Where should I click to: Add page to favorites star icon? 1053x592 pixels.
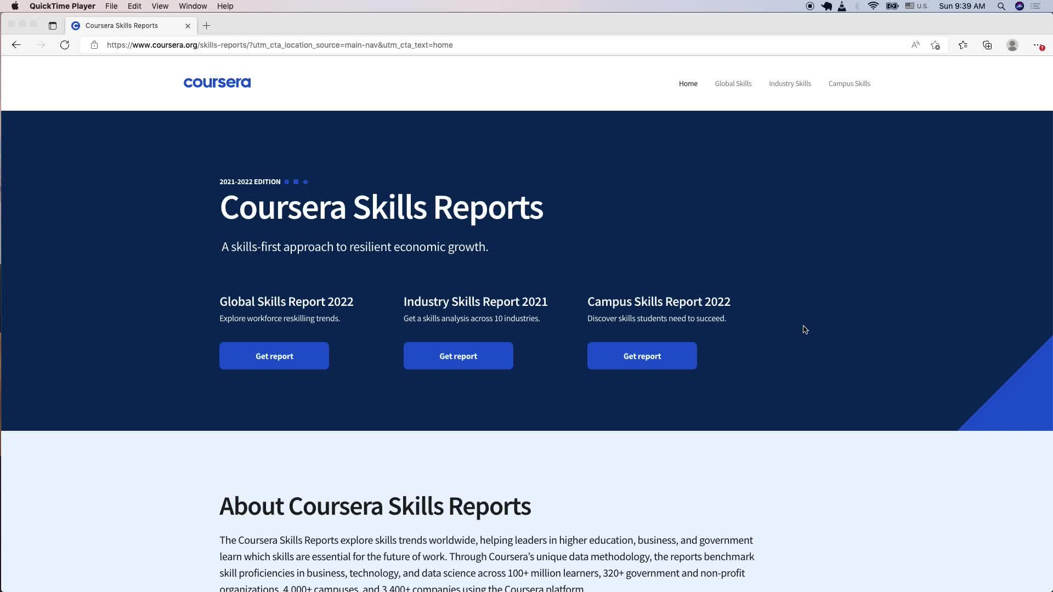[x=935, y=45]
